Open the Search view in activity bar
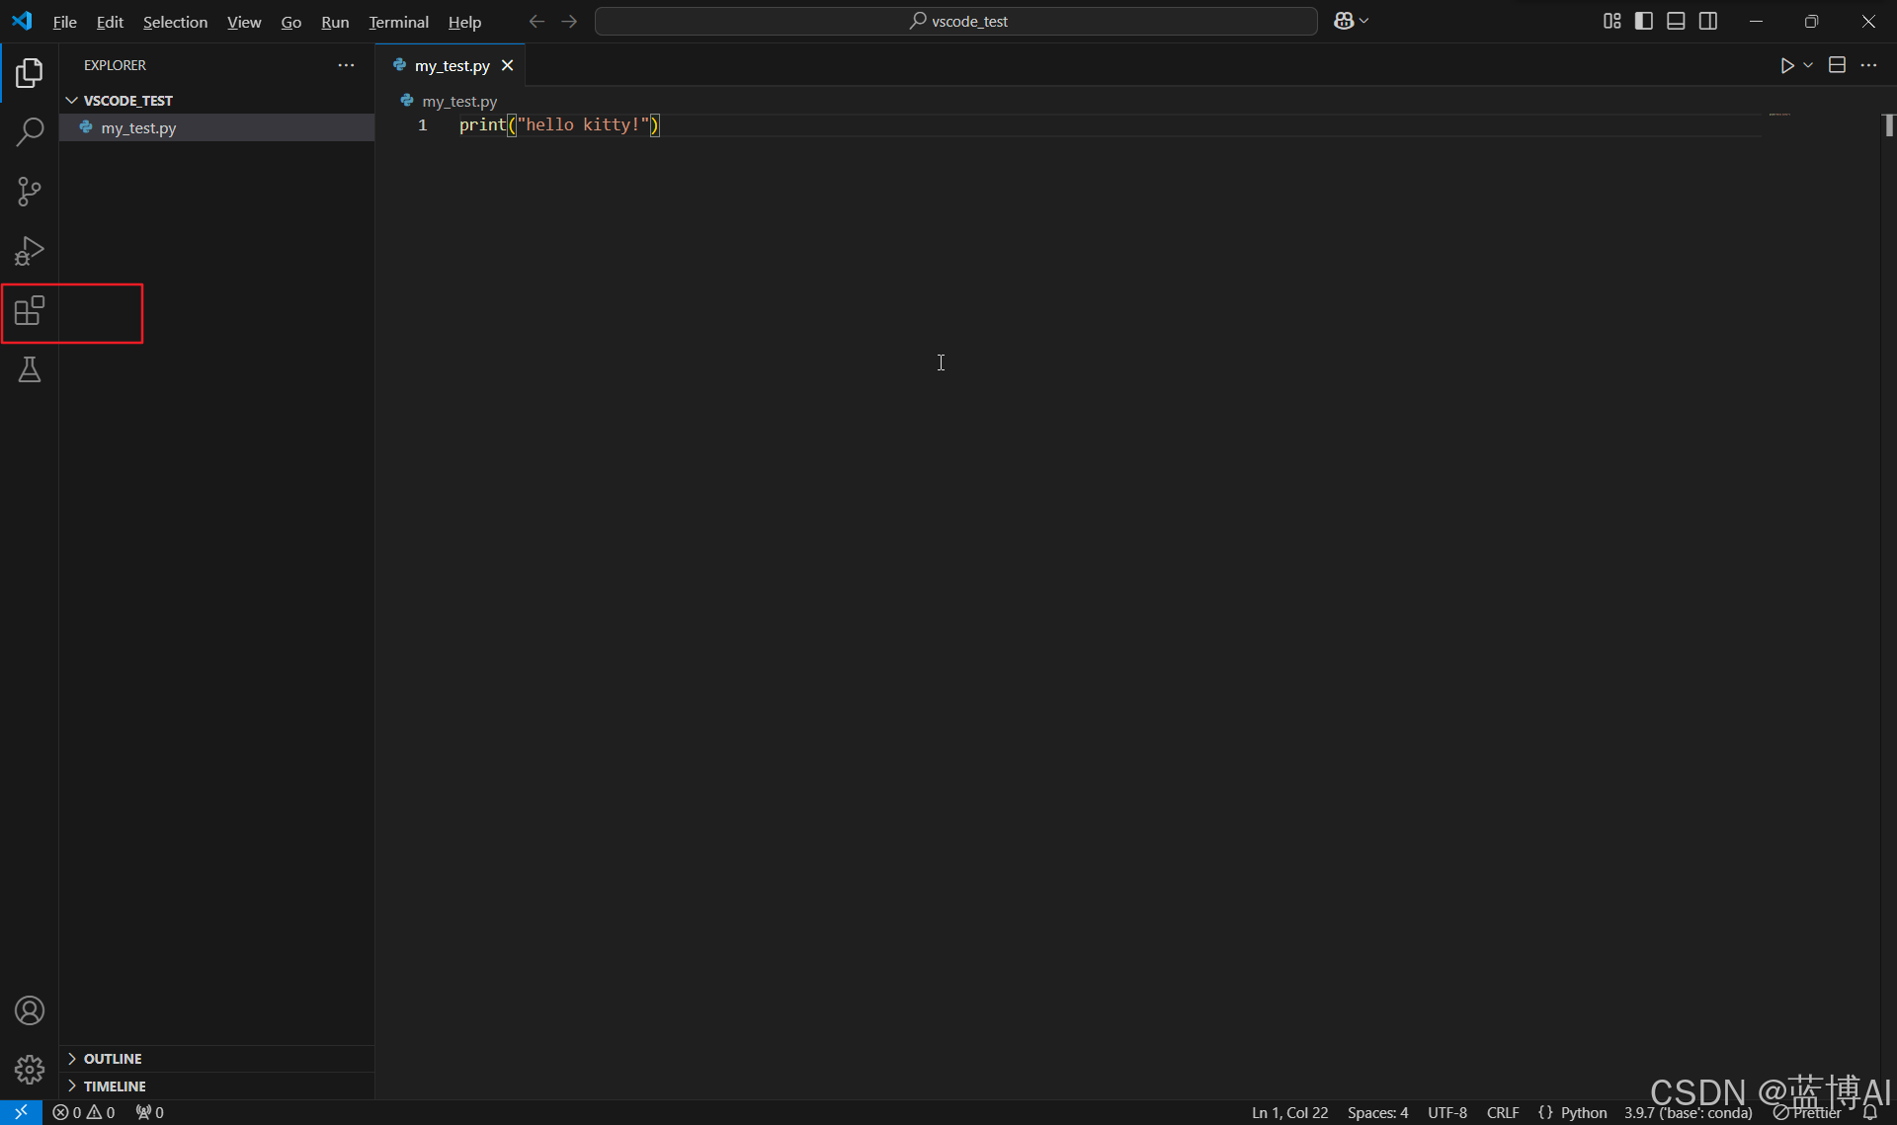 (x=30, y=131)
